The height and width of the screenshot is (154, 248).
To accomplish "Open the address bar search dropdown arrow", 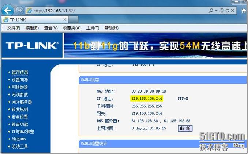I will point(216,11).
